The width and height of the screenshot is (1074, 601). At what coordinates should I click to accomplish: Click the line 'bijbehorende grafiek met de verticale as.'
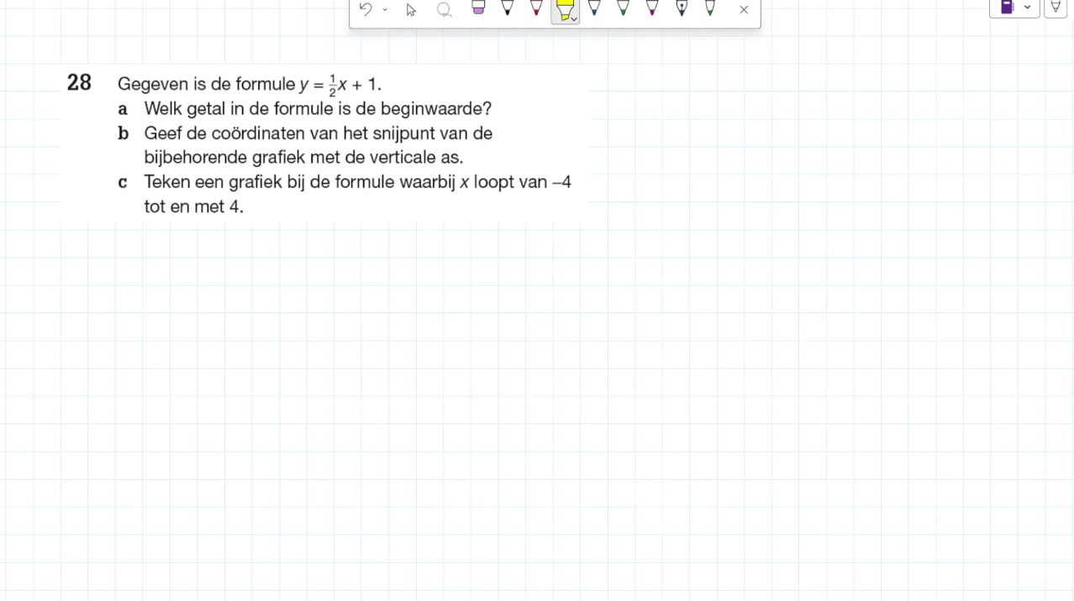(303, 158)
